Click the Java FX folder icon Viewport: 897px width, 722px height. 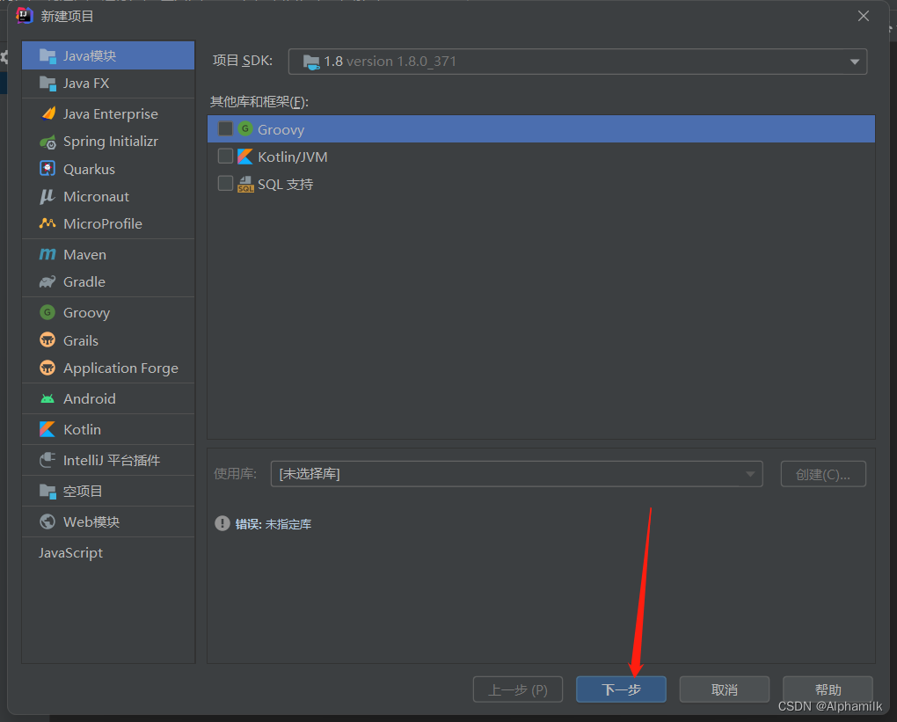(x=47, y=83)
